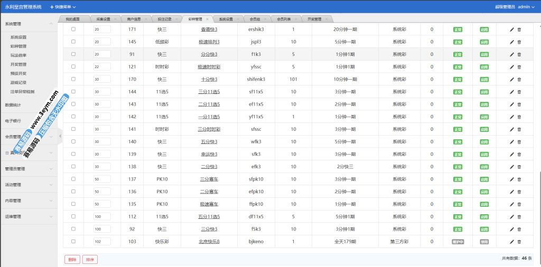Delete the 十分快3 row using trash icon
Image resolution: width=541 pixels, height=267 pixels.
(519, 80)
